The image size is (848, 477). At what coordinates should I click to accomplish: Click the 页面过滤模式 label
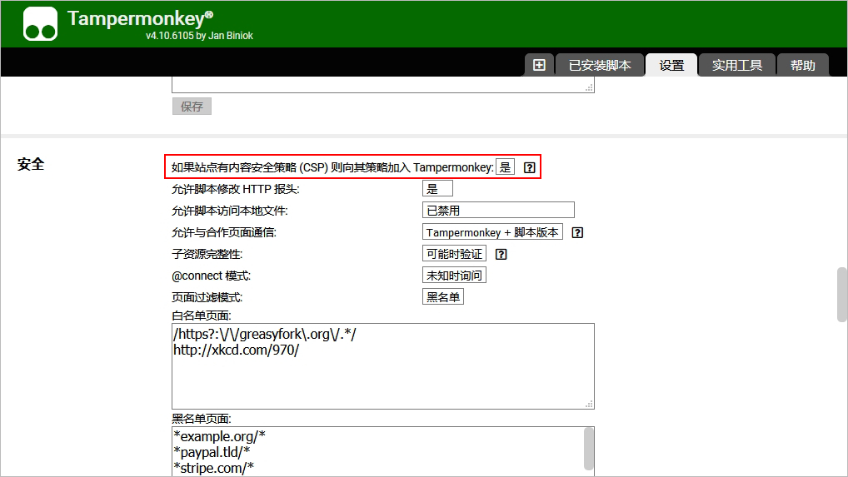pos(207,297)
